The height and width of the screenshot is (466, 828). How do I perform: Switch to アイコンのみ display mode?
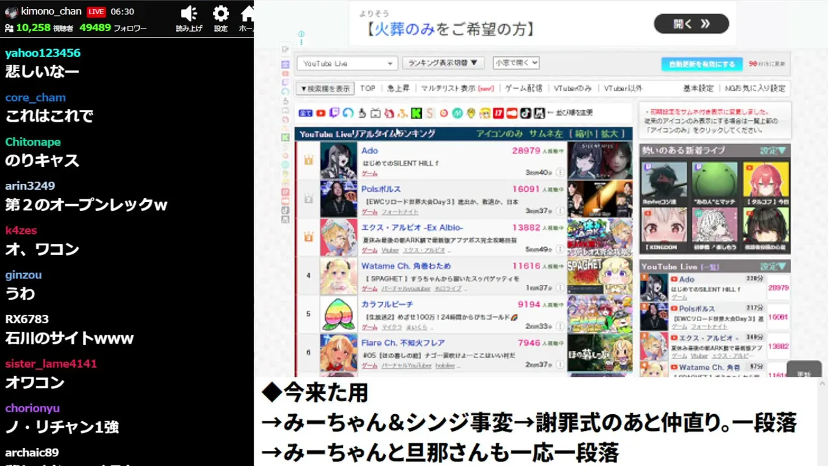499,133
